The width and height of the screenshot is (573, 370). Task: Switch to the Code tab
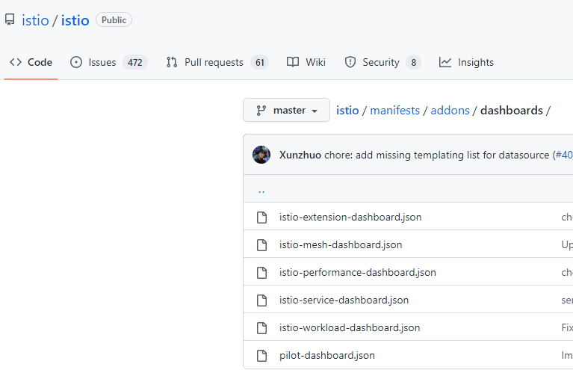[31, 62]
